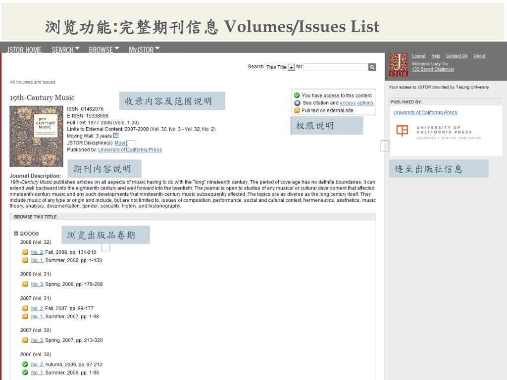Click the green 'You have access' check icon
The width and height of the screenshot is (507, 380).
click(x=297, y=95)
